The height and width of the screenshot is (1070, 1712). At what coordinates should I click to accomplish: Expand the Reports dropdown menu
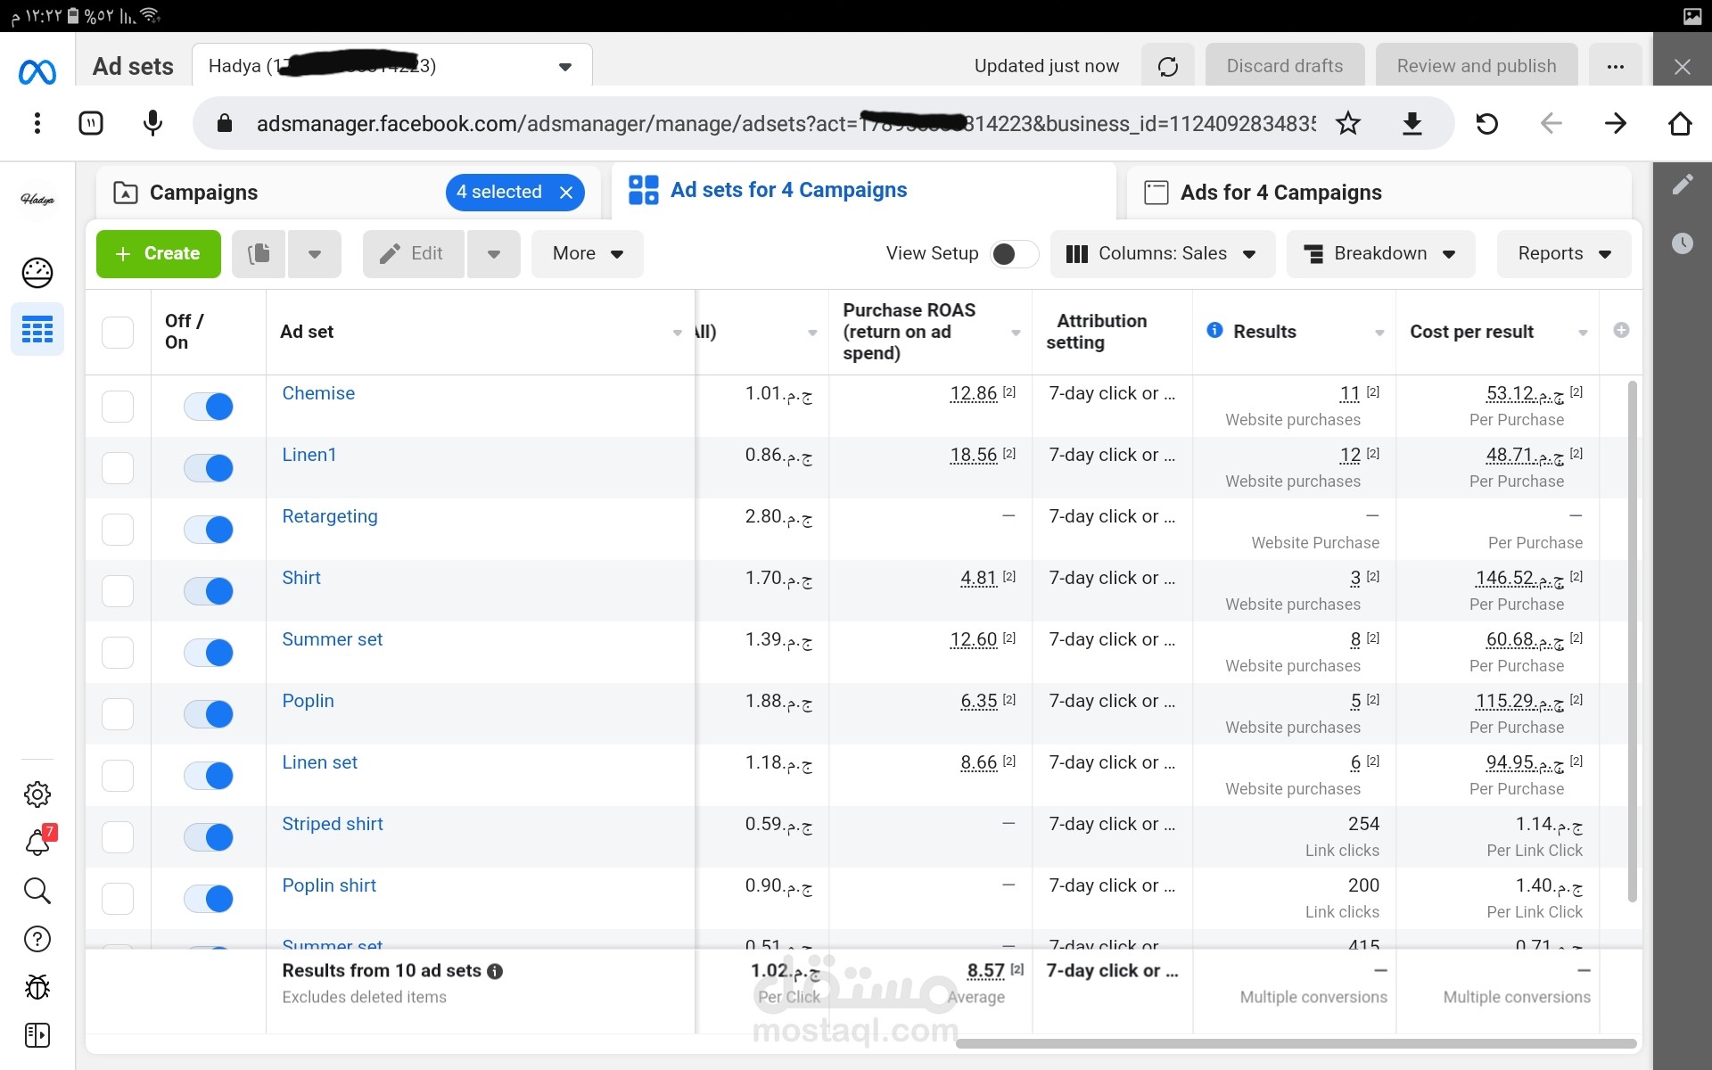(1564, 254)
